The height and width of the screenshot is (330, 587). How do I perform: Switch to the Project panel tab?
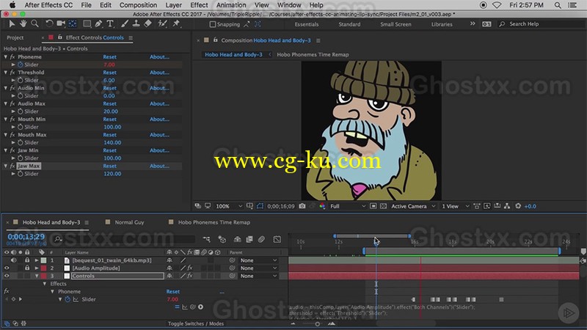[15, 38]
